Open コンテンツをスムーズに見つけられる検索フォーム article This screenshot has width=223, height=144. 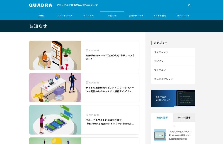pos(180,135)
